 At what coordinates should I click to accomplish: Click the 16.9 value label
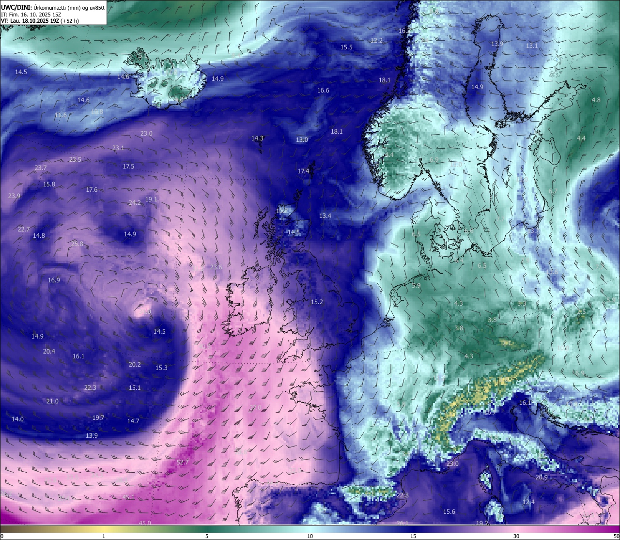point(54,280)
